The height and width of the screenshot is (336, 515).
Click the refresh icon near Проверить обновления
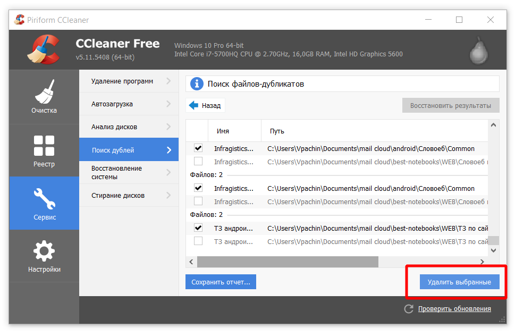[x=409, y=309]
